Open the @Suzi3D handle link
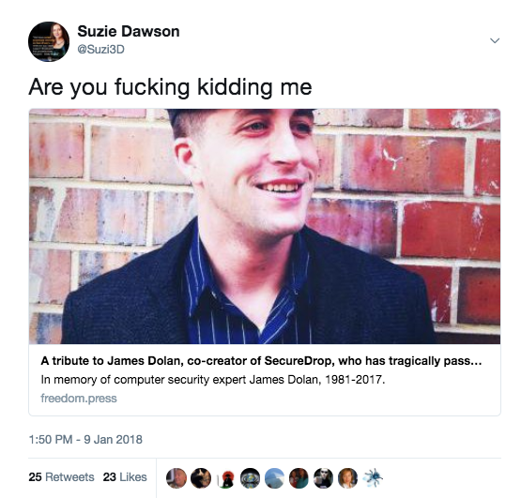Viewport: 521px width, 498px height. (100, 49)
